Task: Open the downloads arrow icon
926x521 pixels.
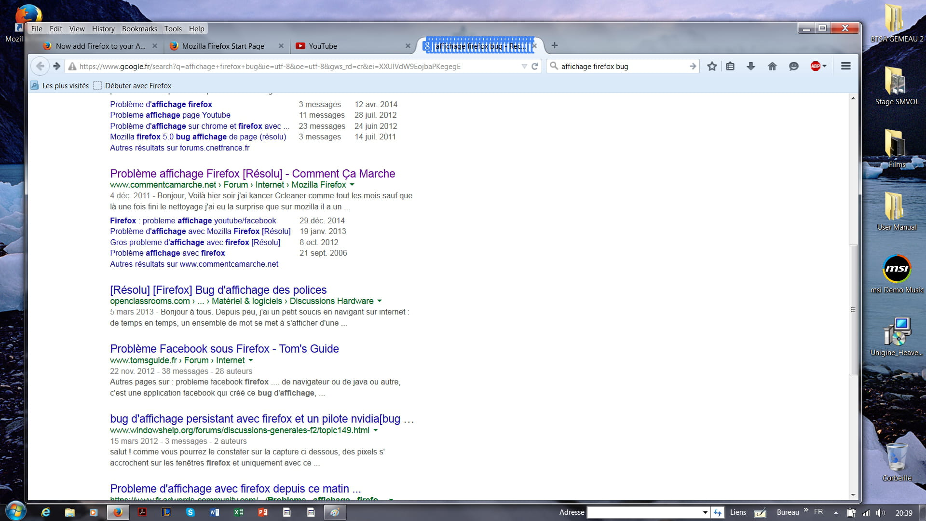Action: [x=751, y=66]
